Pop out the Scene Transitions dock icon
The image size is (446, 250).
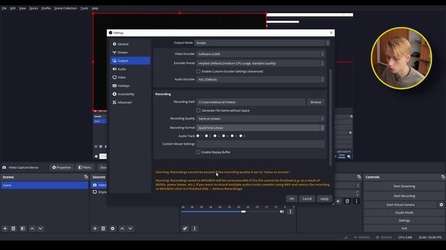point(359,177)
